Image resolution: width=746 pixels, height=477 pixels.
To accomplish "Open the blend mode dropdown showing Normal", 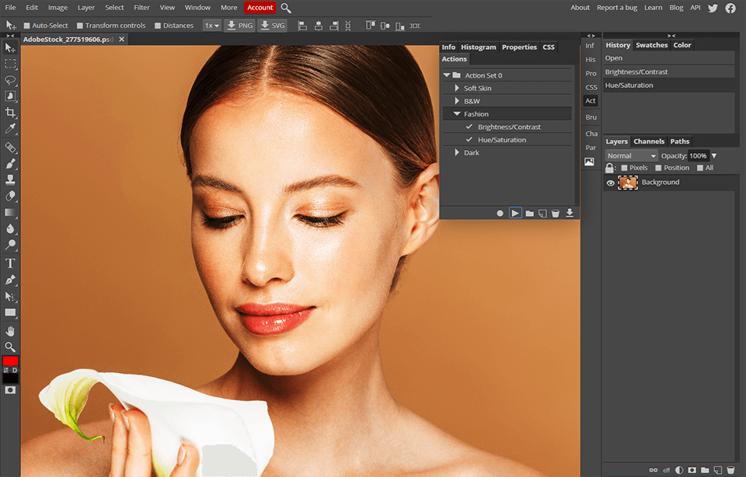I will point(630,155).
